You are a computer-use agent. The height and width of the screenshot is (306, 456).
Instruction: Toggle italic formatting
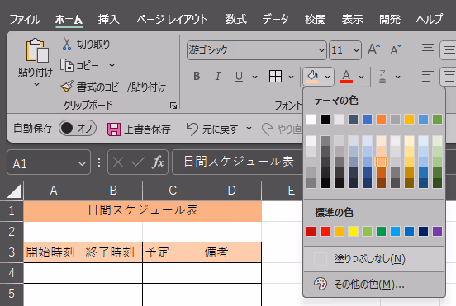pyautogui.click(x=218, y=77)
